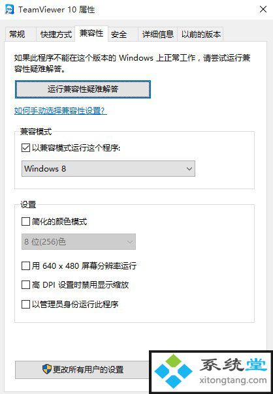Click the shield icon on change settings button

click(46, 369)
